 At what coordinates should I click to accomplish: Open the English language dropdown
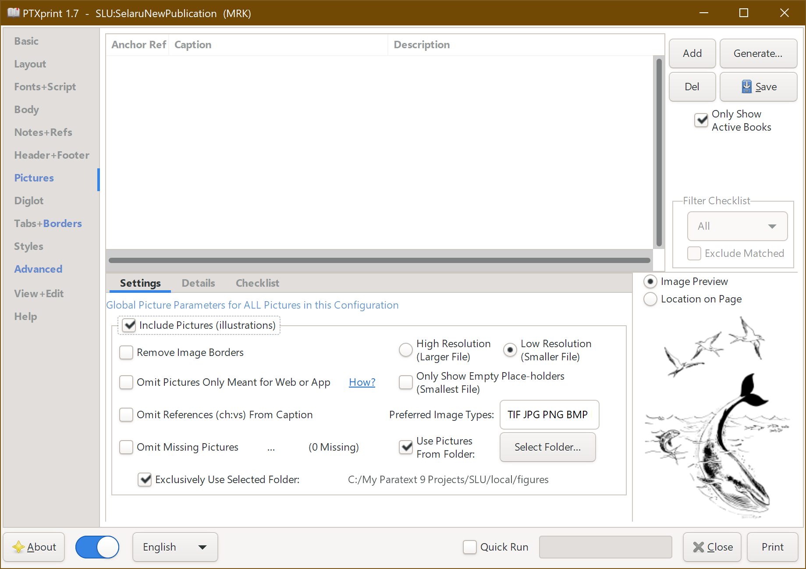coord(175,547)
